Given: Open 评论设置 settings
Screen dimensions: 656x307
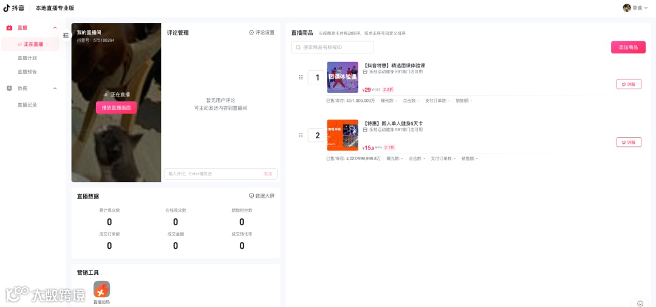Looking at the screenshot, I should (x=262, y=33).
